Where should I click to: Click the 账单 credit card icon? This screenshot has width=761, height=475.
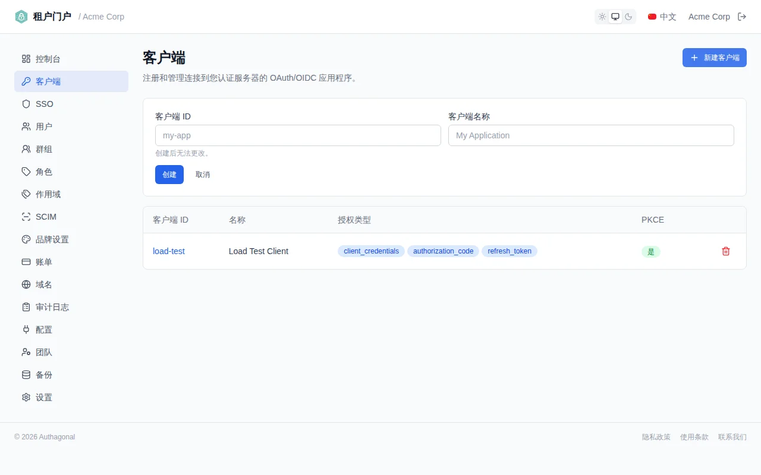coord(26,262)
